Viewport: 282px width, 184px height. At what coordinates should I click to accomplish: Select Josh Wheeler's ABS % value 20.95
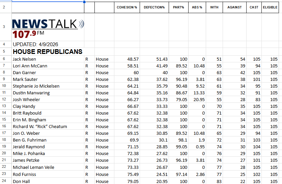coord(198,99)
